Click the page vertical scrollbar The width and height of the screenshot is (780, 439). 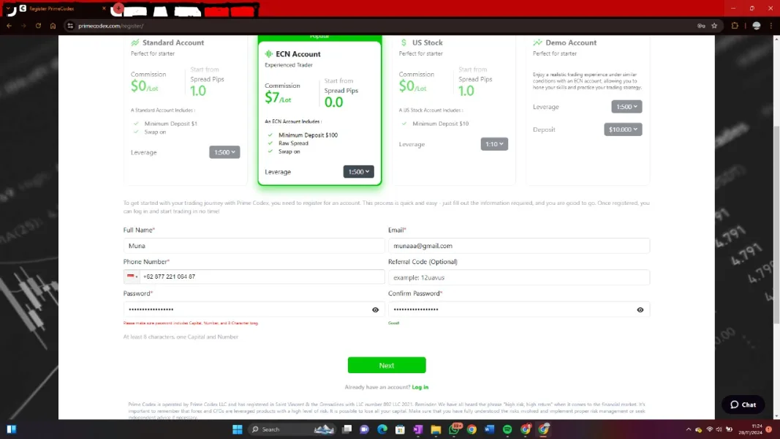point(776,224)
